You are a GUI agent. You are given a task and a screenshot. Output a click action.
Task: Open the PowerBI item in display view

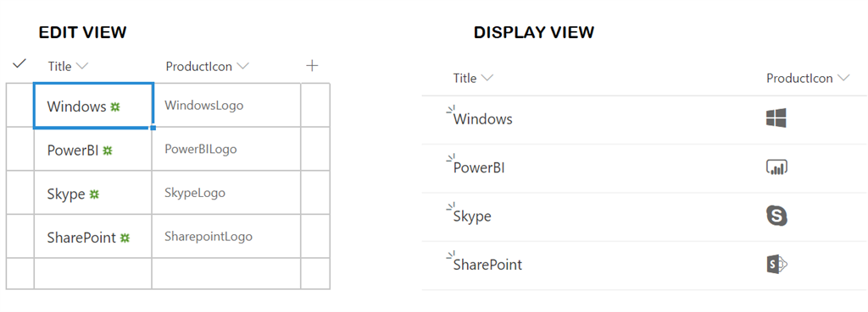pyautogui.click(x=479, y=167)
